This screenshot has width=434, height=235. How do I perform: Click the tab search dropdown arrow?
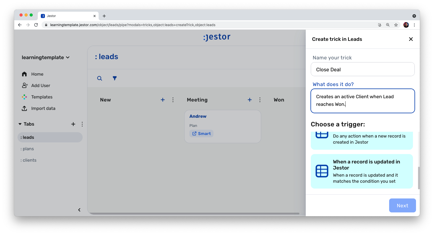point(414,16)
